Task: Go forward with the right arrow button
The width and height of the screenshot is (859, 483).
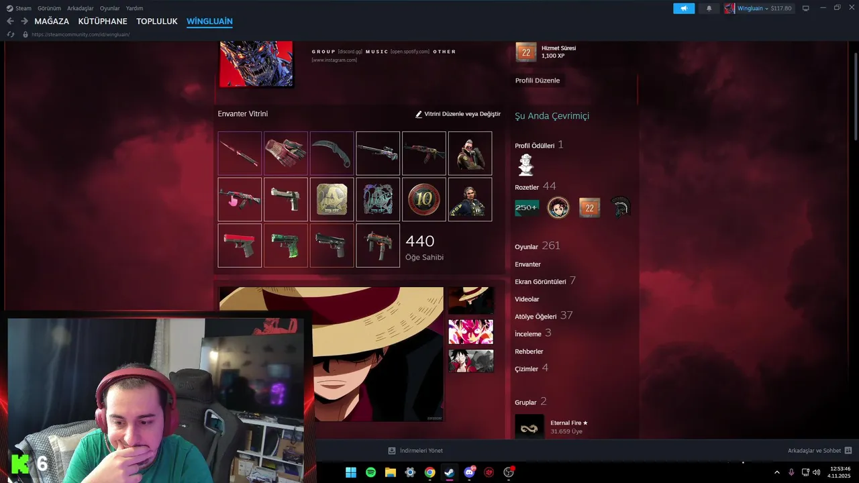Action: pyautogui.click(x=24, y=21)
